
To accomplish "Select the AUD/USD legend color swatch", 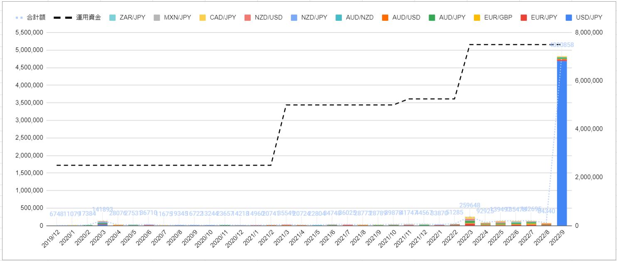I will (x=385, y=17).
